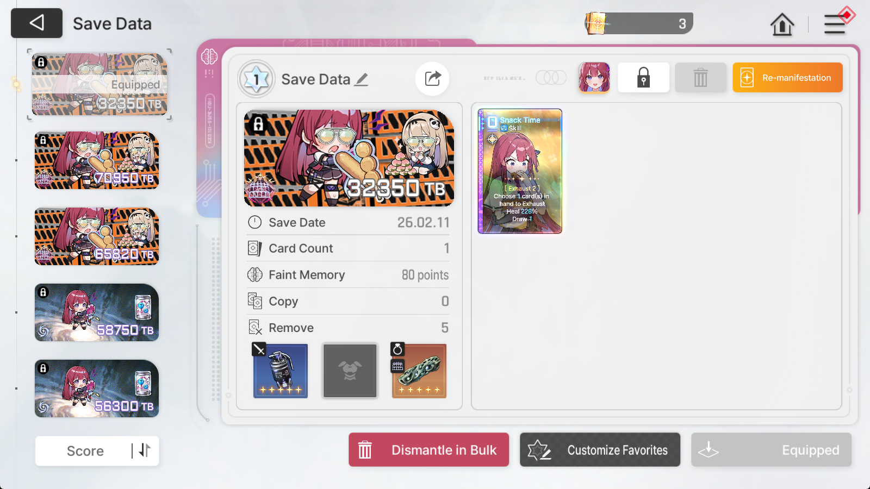Delete save data with the trash button
The image size is (870, 489).
[700, 77]
